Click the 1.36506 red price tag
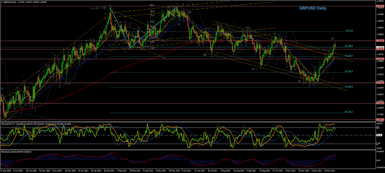 (380, 49)
